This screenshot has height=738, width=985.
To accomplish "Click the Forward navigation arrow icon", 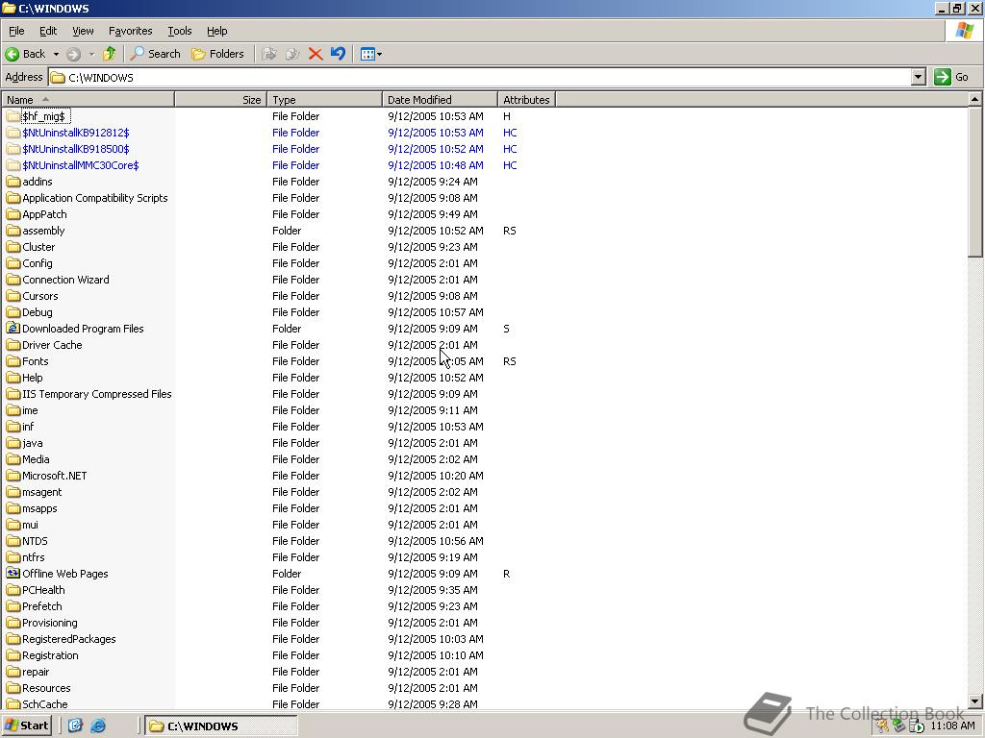I will 73,54.
